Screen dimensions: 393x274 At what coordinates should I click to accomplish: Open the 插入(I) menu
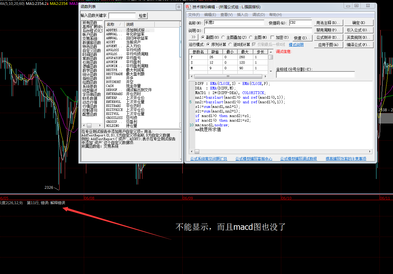coord(243,15)
